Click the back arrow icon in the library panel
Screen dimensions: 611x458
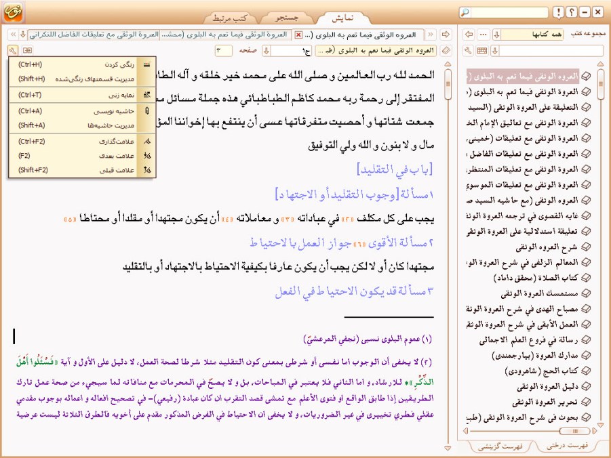pyautogui.click(x=469, y=35)
